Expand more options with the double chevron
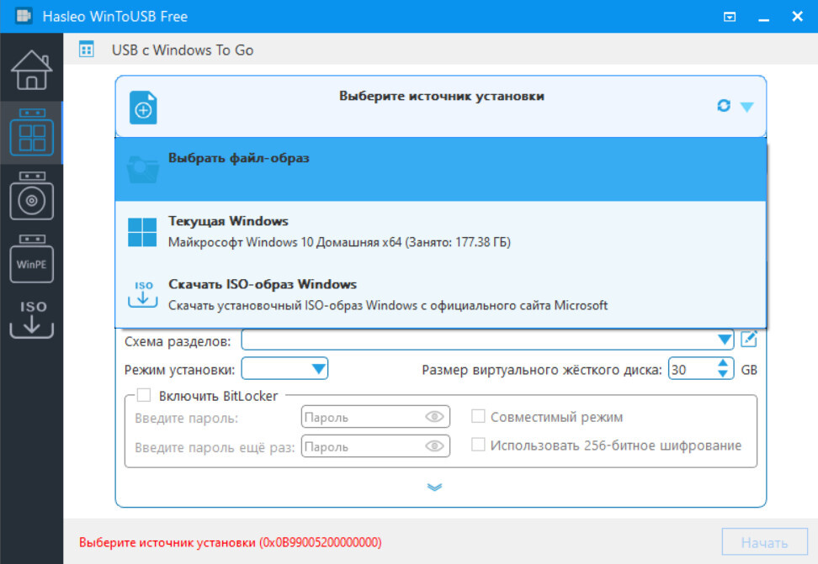 (434, 487)
